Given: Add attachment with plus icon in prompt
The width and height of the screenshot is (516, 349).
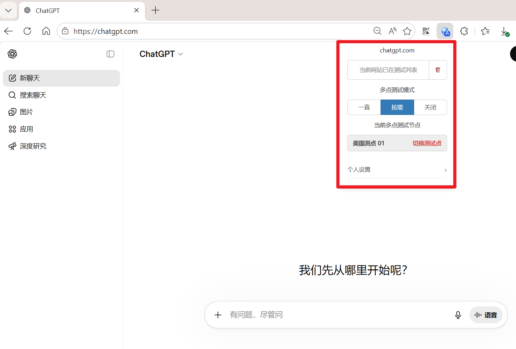Looking at the screenshot, I should coord(218,315).
